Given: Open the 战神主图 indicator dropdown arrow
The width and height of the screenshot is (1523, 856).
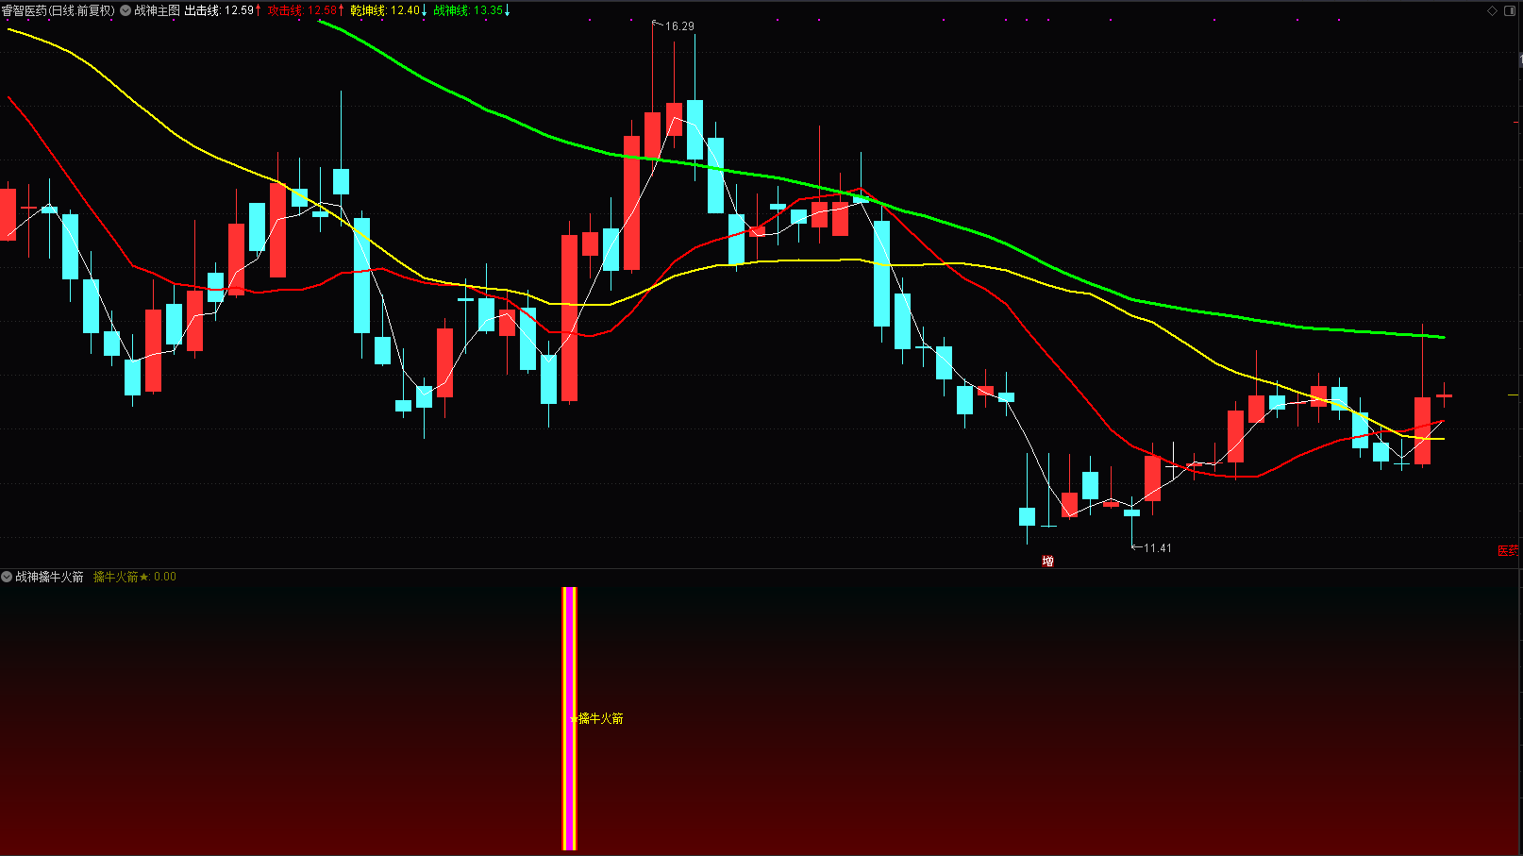Looking at the screenshot, I should (x=126, y=10).
